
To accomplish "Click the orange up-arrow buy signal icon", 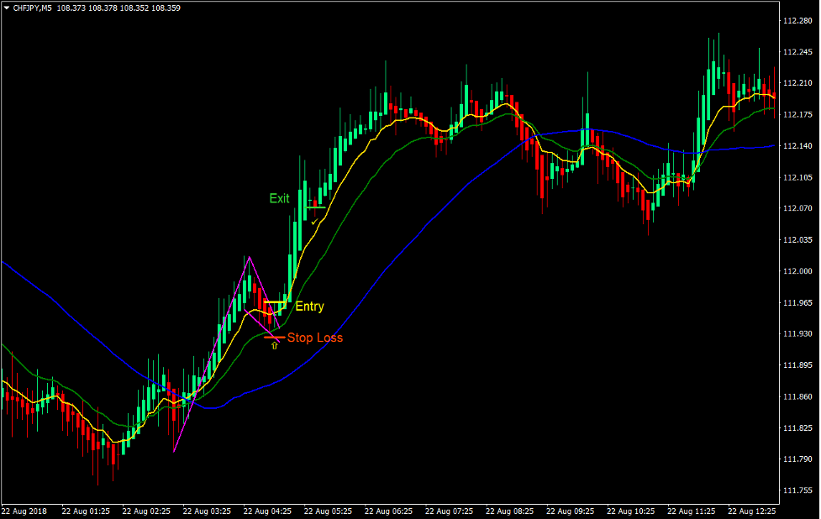I will (273, 345).
